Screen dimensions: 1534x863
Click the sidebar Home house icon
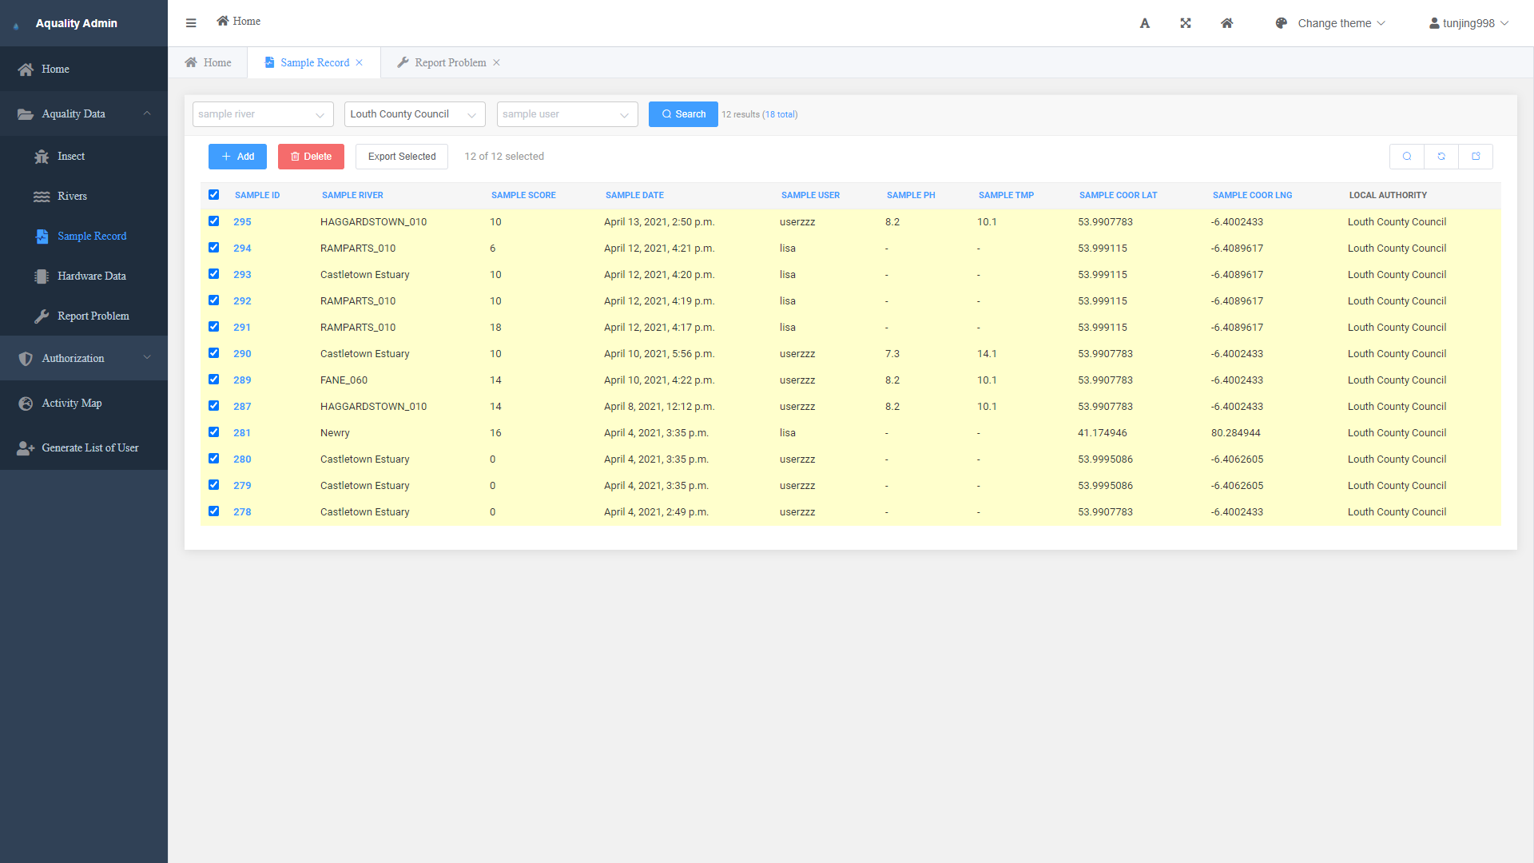coord(26,70)
